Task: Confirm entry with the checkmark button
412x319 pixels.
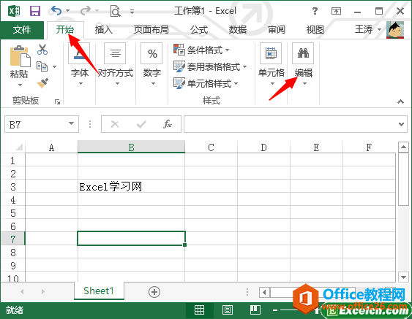Action: 141,124
